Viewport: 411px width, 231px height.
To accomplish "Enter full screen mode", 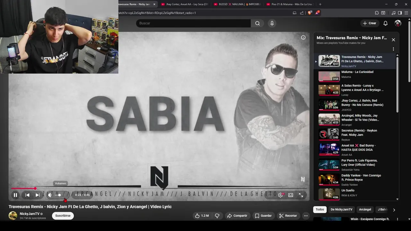I will [301, 195].
